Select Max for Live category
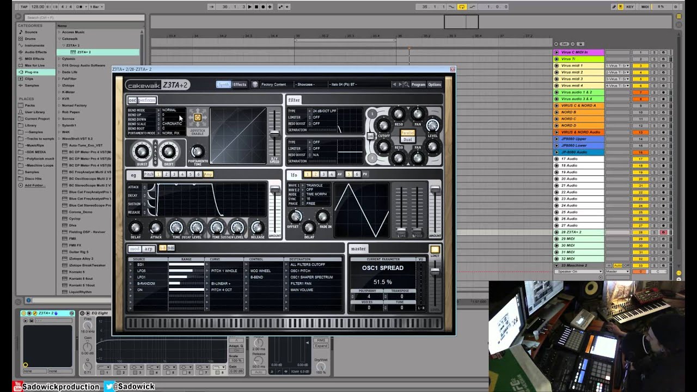This screenshot has height=392, width=697. (x=35, y=65)
